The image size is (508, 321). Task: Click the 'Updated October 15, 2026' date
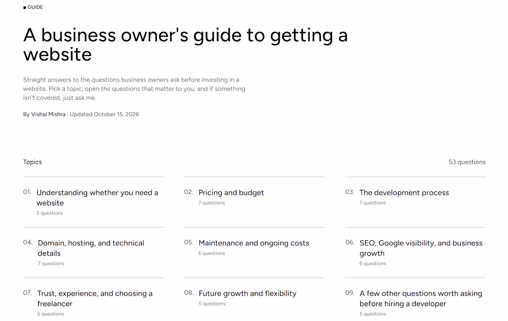(x=104, y=115)
